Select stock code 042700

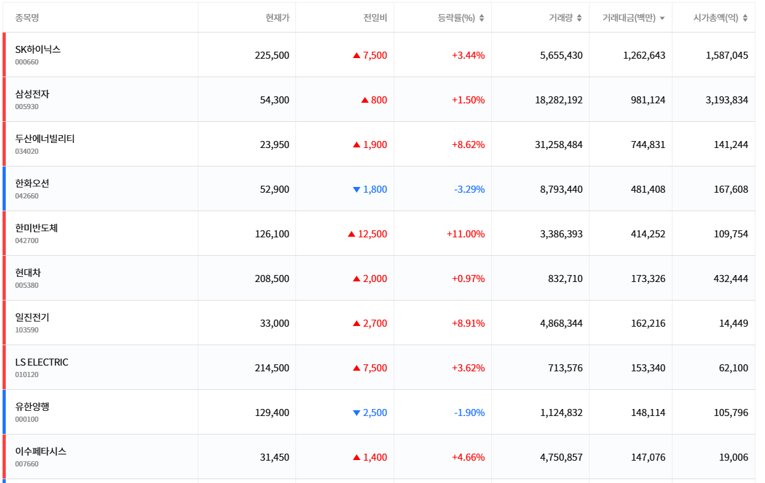[27, 241]
